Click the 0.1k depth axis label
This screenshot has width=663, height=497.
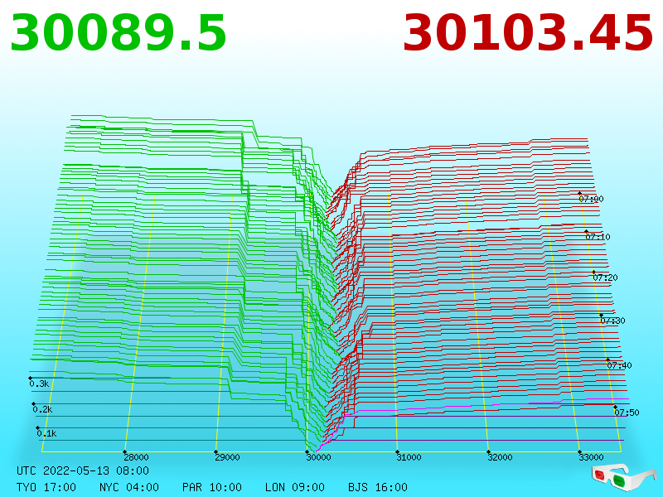46,433
